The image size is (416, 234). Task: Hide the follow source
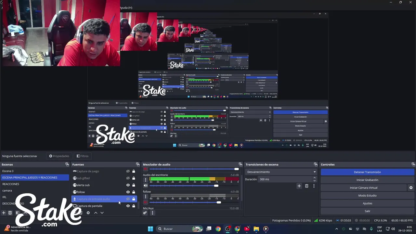click(128, 192)
